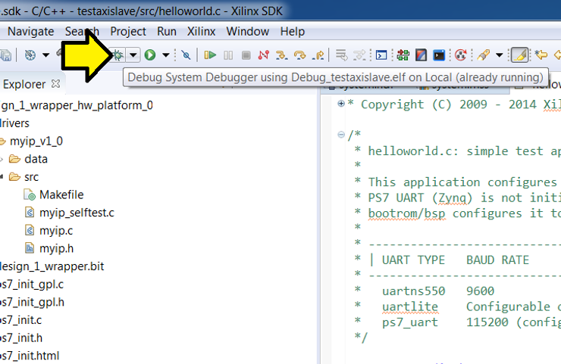Click the Debug bug icon in toolbar
Image resolution: width=561 pixels, height=364 pixels.
point(118,55)
